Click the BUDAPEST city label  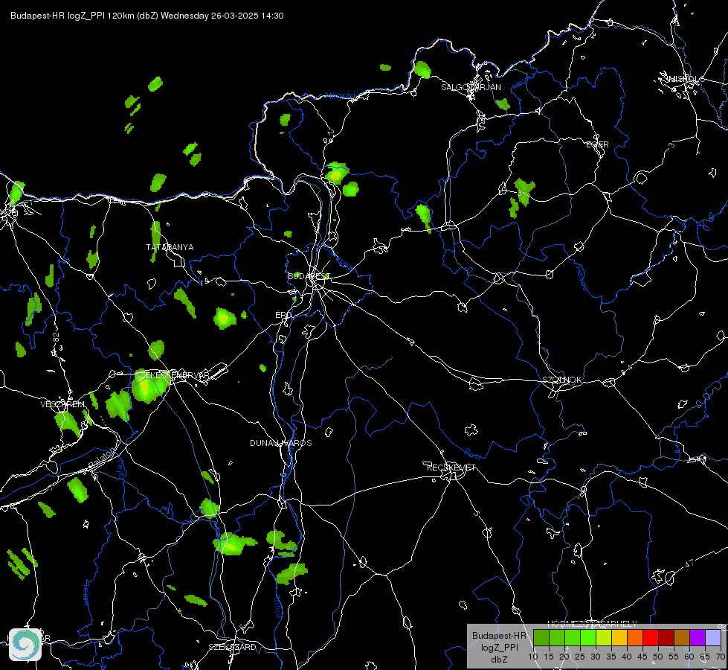tap(309, 276)
